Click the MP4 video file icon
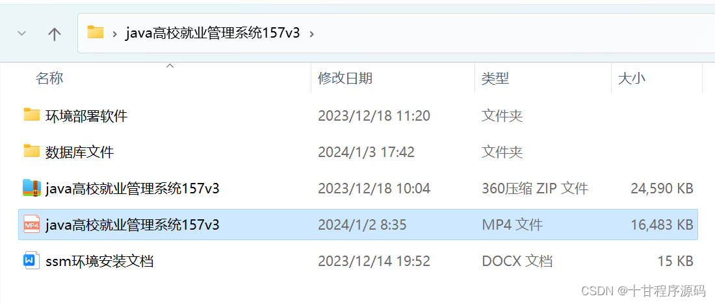Screen dimensions: 715x303 (x=32, y=224)
